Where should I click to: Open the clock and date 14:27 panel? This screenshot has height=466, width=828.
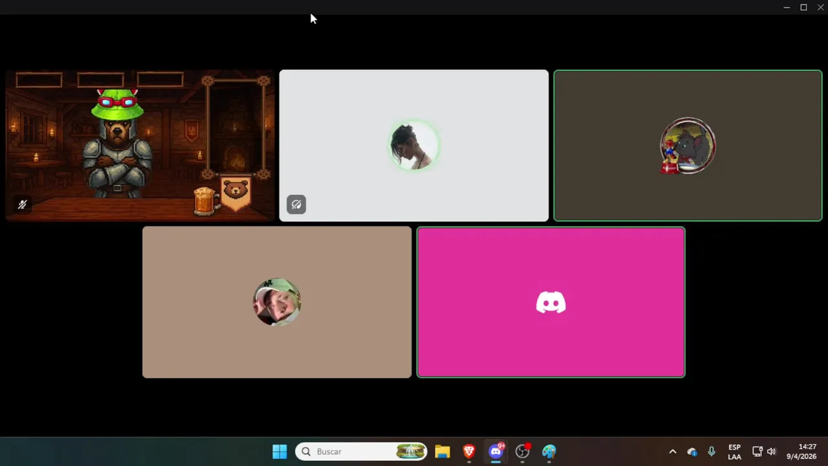point(801,452)
